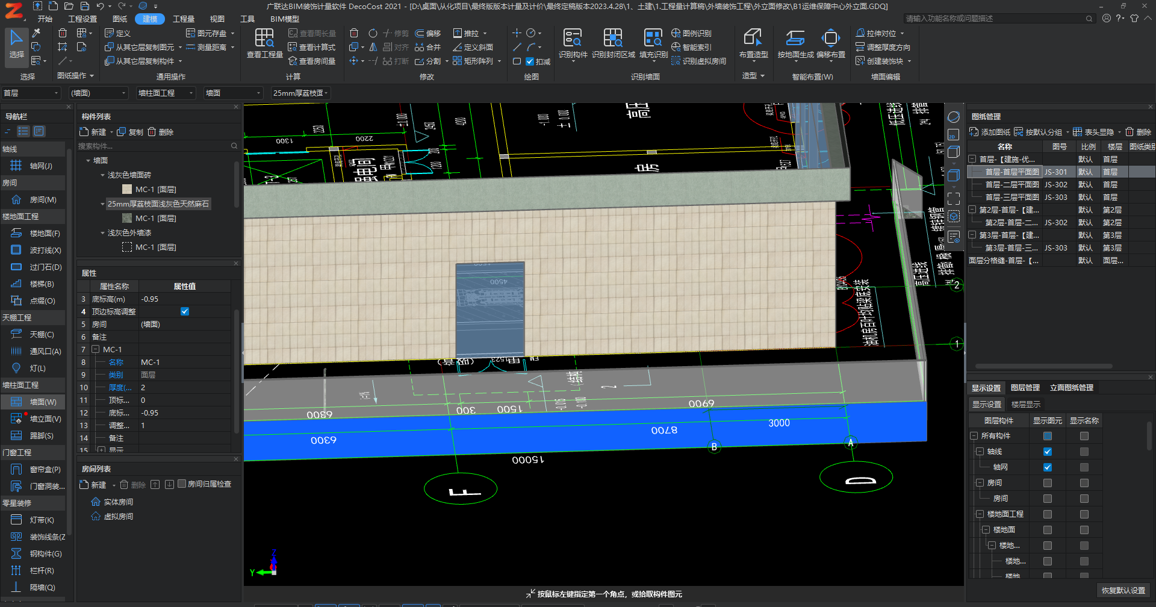
Task: Open the 开始 ribbon tab
Action: [x=45, y=19]
